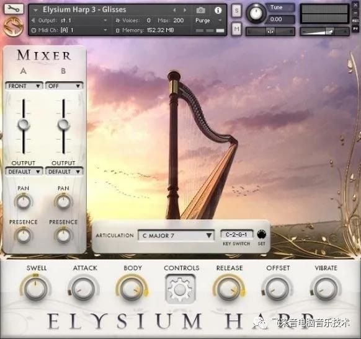
Task: Click the Tune value field 0.00
Action: tap(280, 19)
